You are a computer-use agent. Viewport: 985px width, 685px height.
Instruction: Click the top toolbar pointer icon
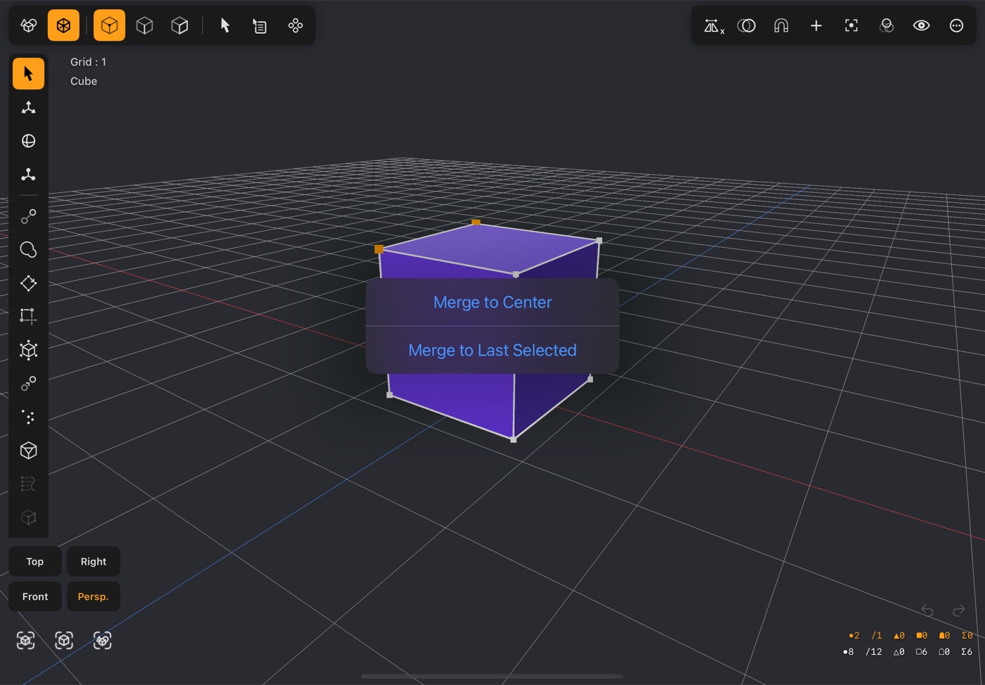click(225, 25)
